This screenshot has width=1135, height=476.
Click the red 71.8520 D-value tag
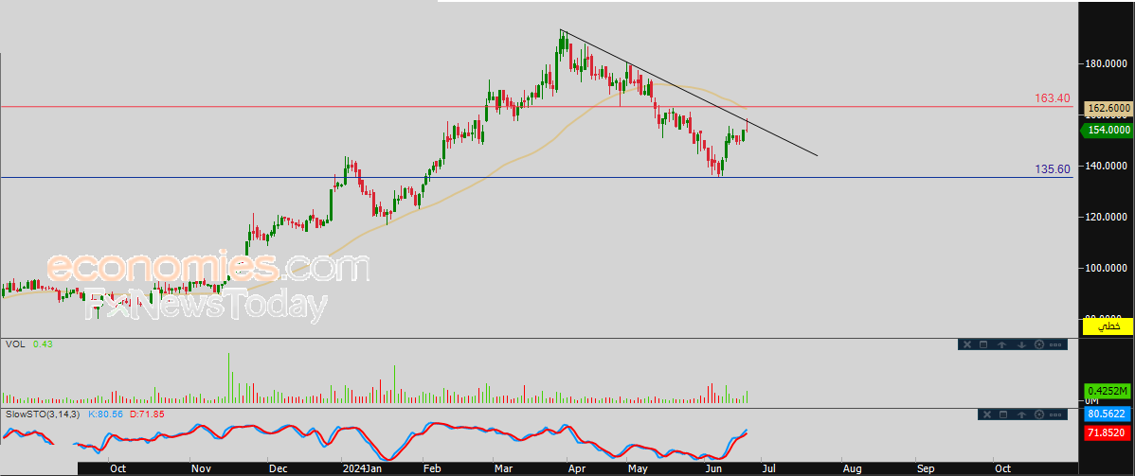point(1108,433)
